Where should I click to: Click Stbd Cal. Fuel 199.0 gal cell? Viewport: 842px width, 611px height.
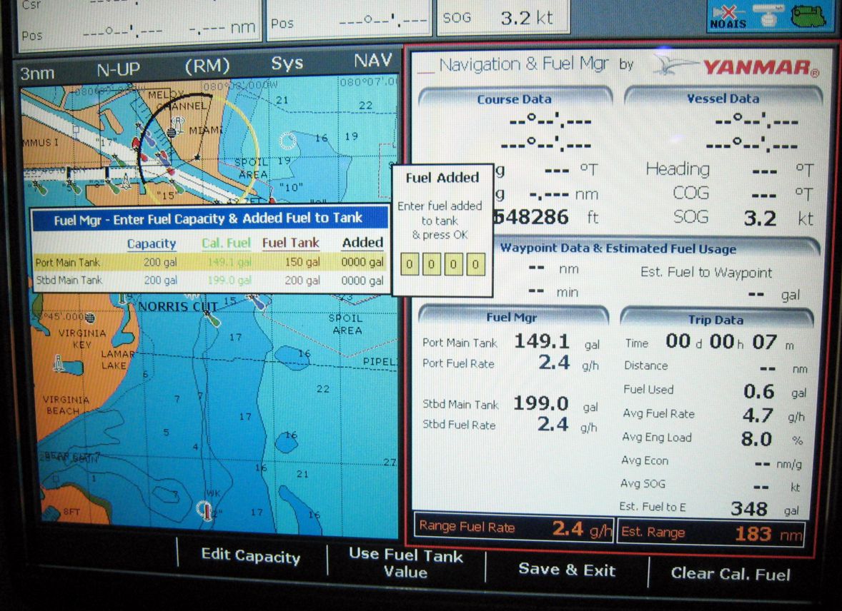229,280
